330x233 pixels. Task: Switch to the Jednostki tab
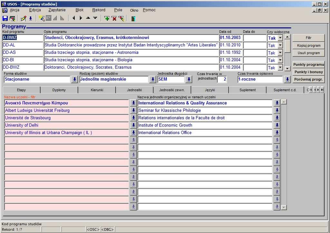pos(134,90)
